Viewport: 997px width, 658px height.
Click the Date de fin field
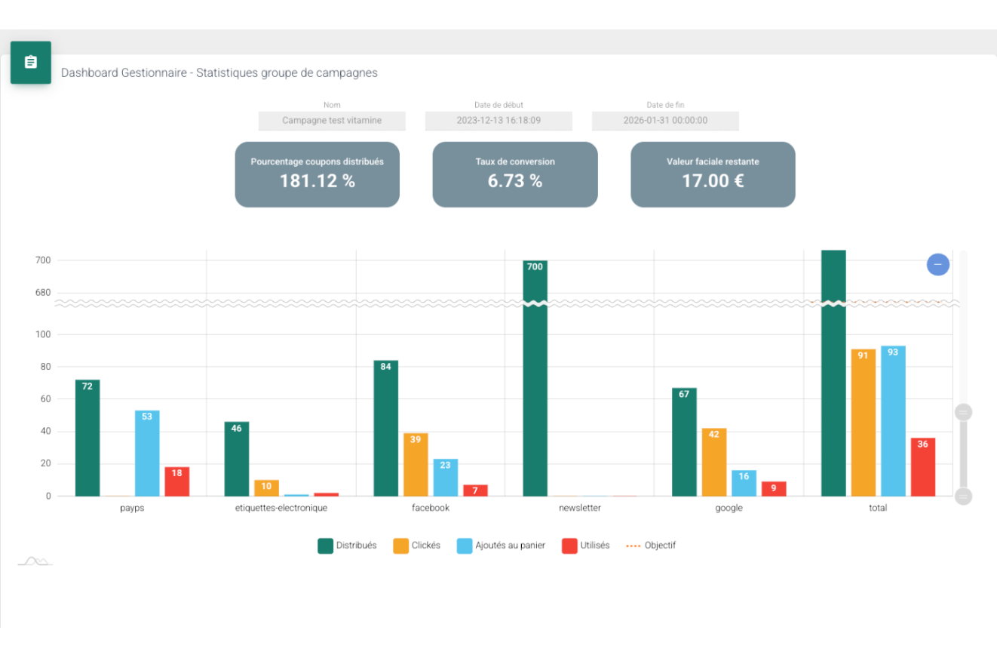[665, 121]
